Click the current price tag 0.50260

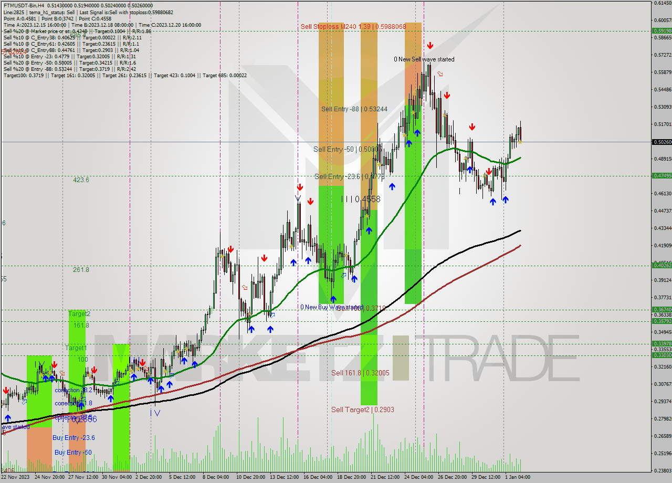(661, 142)
